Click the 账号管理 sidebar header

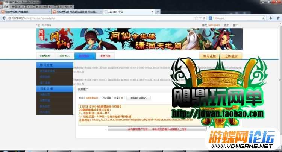coord(55,65)
